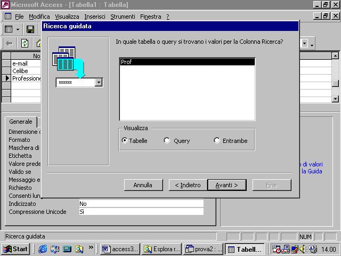
Task: Open the Access key icon control menu
Action: click(x=5, y=5)
